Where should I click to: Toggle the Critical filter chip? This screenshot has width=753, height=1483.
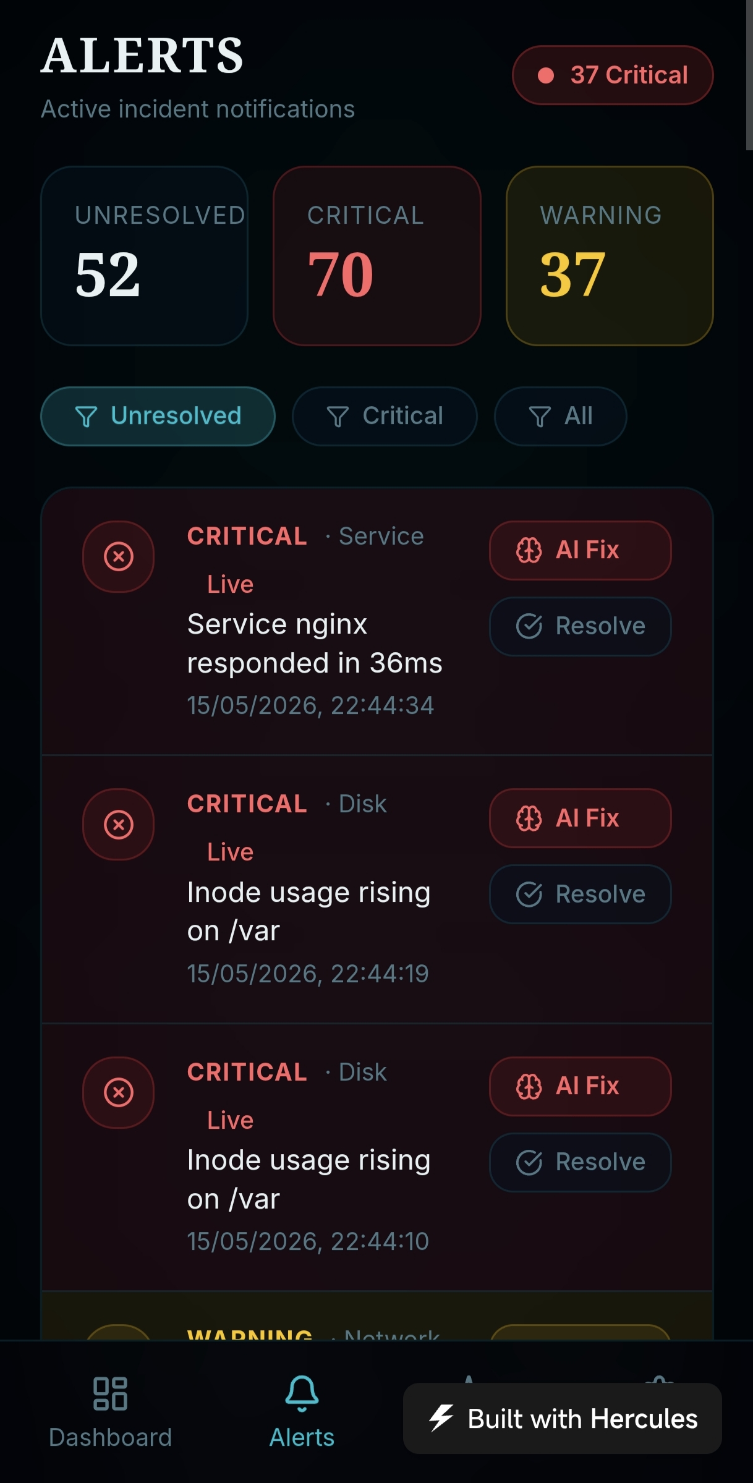pos(385,416)
